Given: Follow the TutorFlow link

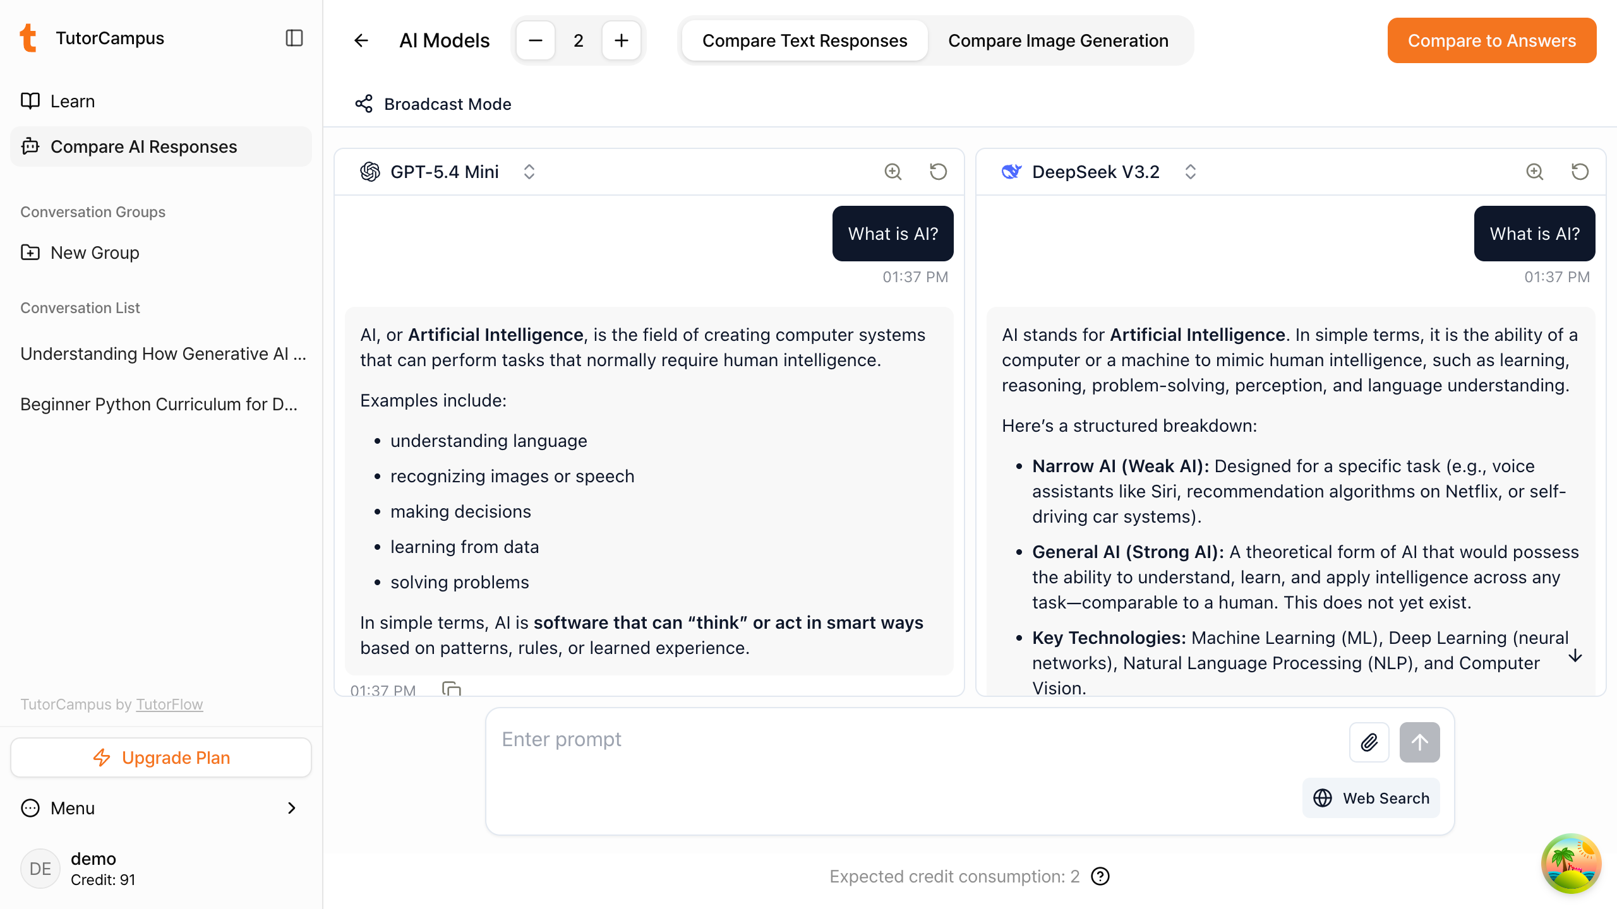Looking at the screenshot, I should click(x=169, y=704).
